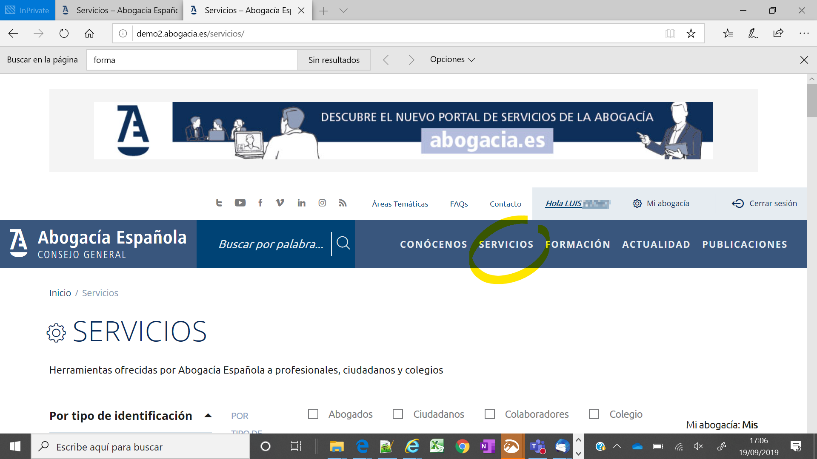Image resolution: width=817 pixels, height=459 pixels.
Task: Check the Abogados checkbox
Action: click(313, 414)
